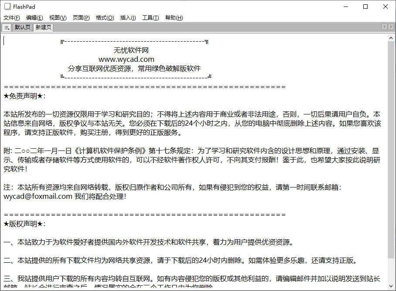Click the FlashPad app icon in title bar

[x=7, y=7]
